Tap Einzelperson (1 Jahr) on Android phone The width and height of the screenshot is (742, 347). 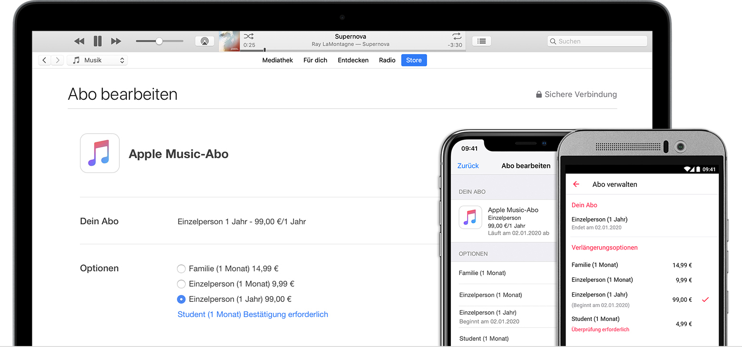pos(599,294)
